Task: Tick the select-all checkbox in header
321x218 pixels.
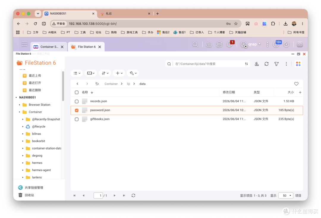Action: (77, 92)
